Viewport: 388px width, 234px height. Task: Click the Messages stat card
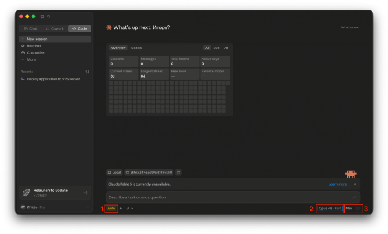pyautogui.click(x=154, y=61)
